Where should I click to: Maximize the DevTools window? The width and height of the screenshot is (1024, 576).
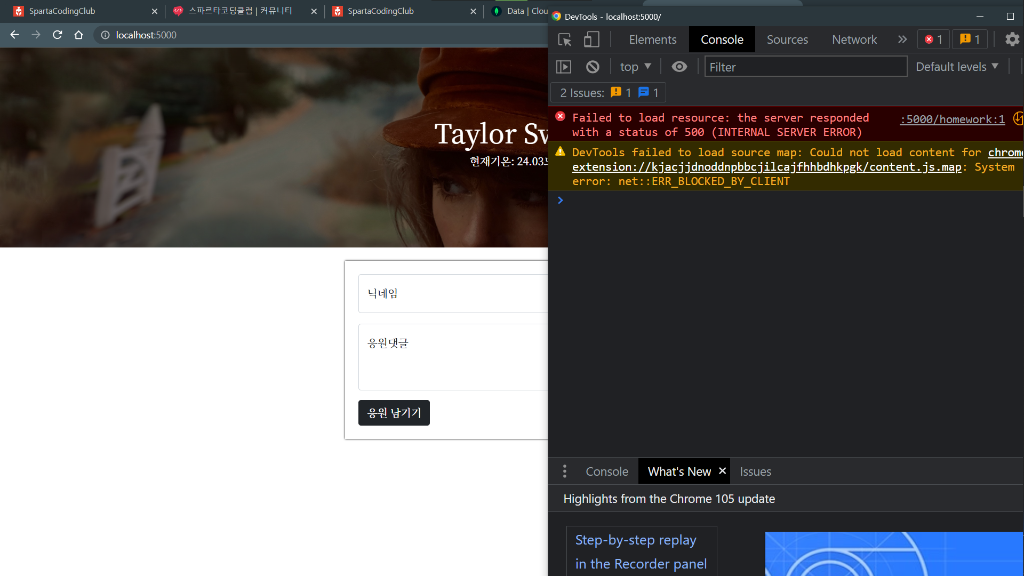point(1010,17)
